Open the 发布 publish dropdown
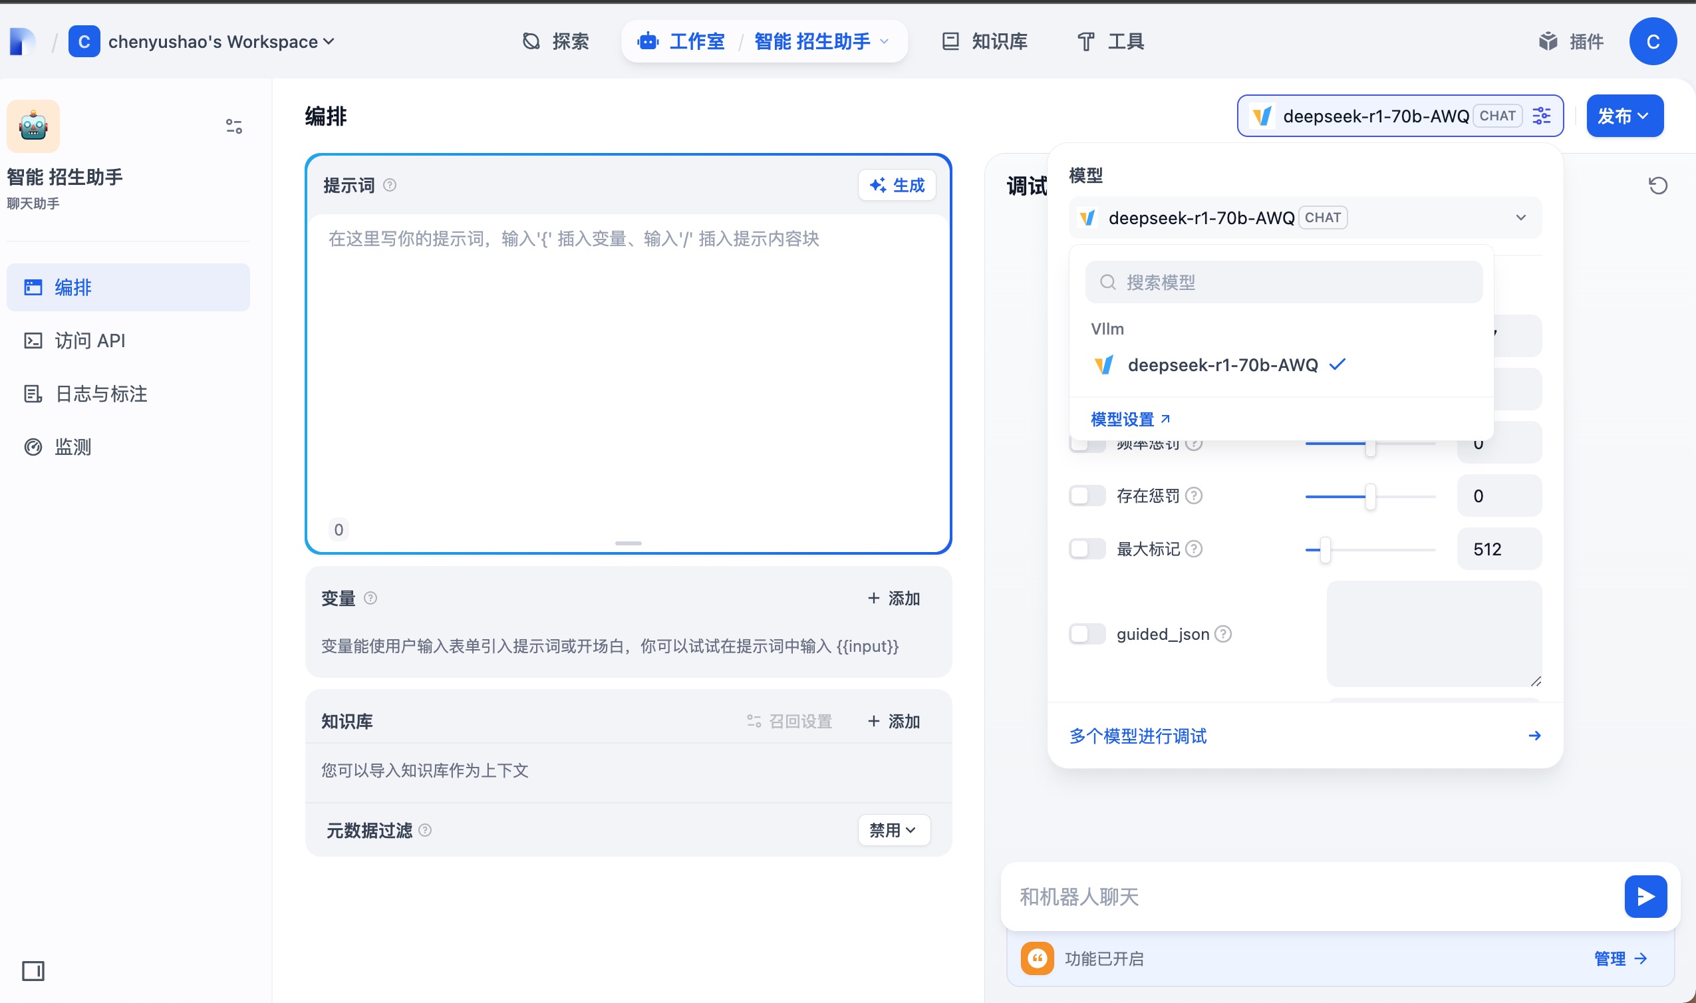The width and height of the screenshot is (1696, 1003). [1624, 116]
